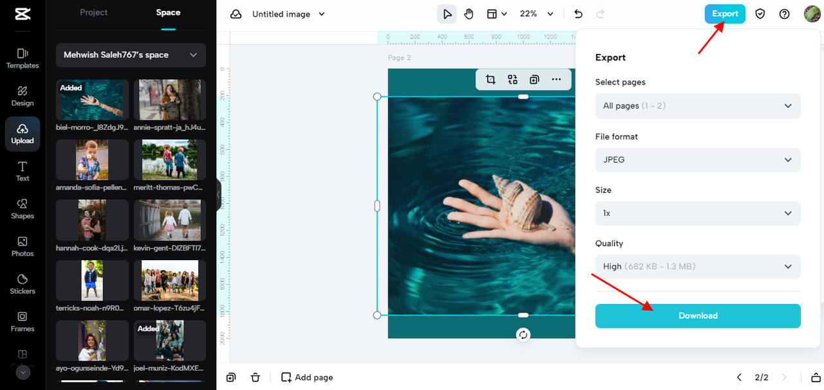
Task: Open the Upload panel
Action: pyautogui.click(x=23, y=134)
